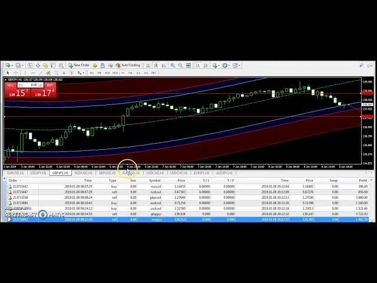Switch to D1 timeframe

pyautogui.click(x=138, y=73)
